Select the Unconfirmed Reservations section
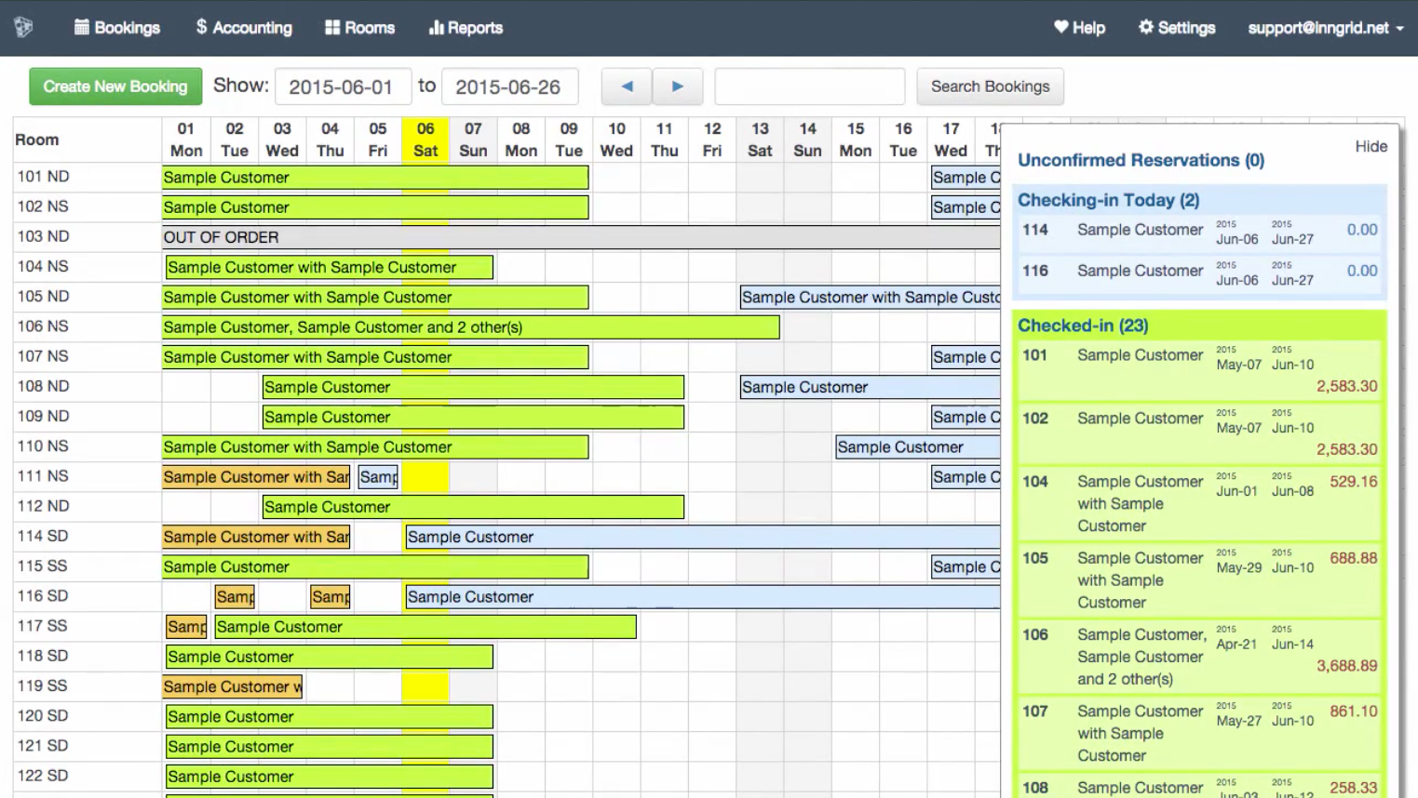Screen dimensions: 1418x798 [1141, 160]
